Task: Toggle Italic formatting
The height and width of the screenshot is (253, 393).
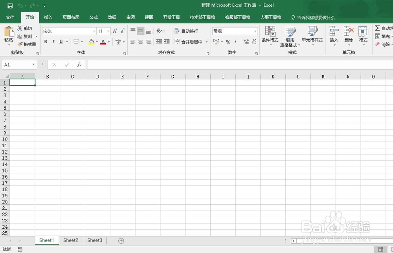Action: click(x=53, y=42)
